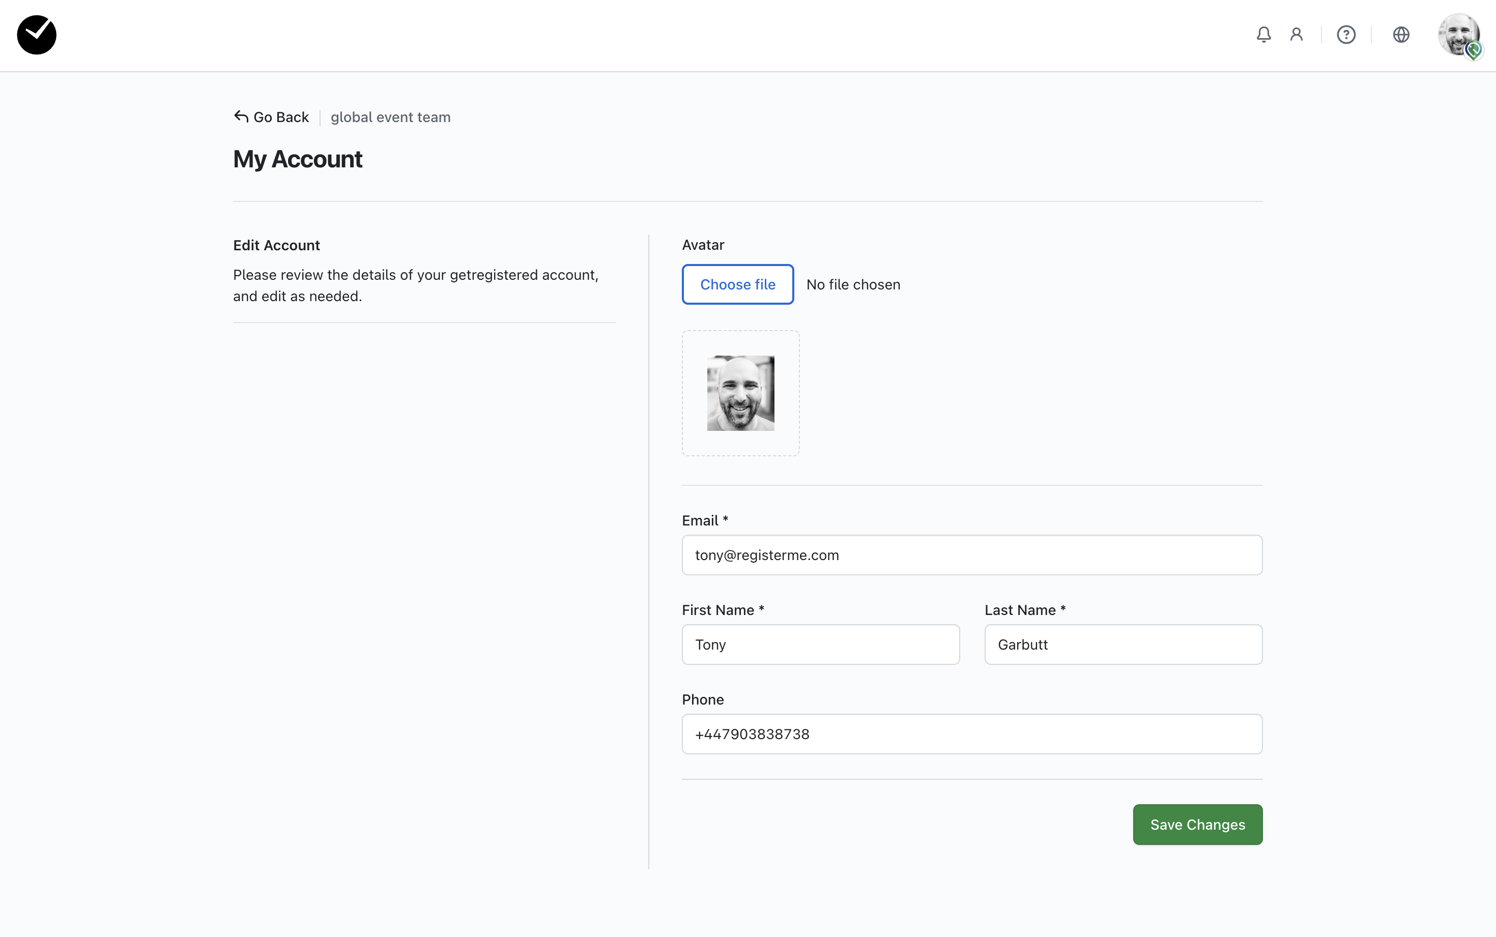Screen dimensions: 1496x937
Task: Open the language globe icon
Action: tap(1401, 35)
